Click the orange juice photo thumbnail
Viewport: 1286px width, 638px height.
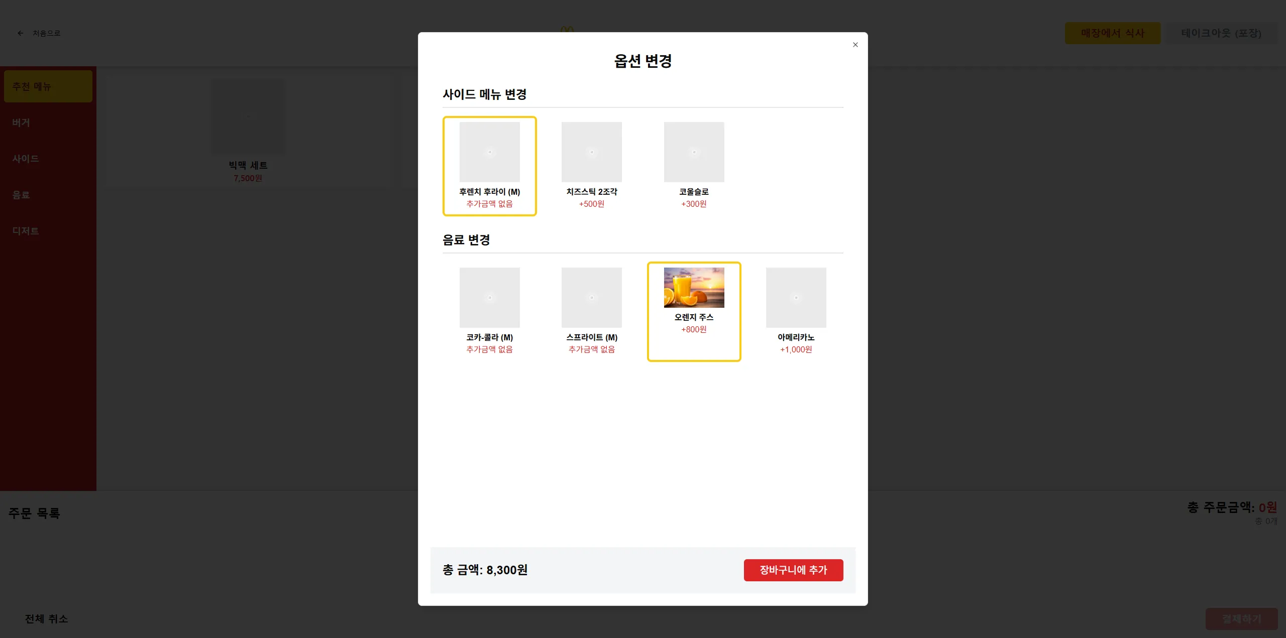click(694, 287)
